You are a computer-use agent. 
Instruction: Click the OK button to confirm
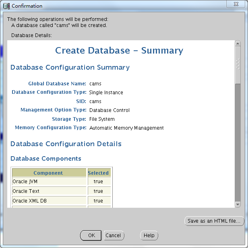pos(91,236)
